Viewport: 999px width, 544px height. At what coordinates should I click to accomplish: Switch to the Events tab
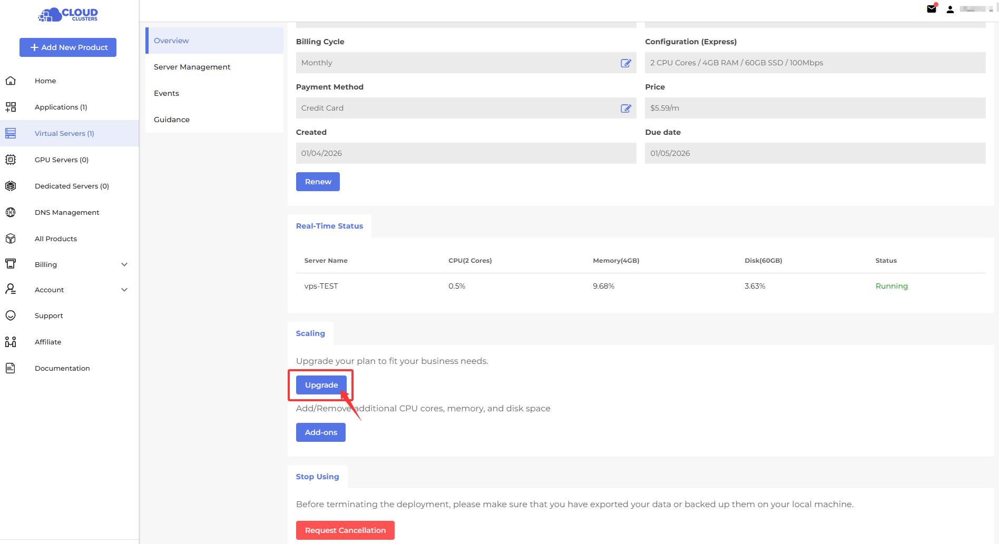coord(166,93)
